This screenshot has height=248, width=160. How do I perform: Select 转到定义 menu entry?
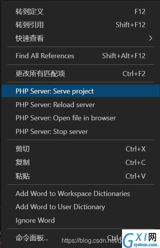pyautogui.click(x=81, y=12)
